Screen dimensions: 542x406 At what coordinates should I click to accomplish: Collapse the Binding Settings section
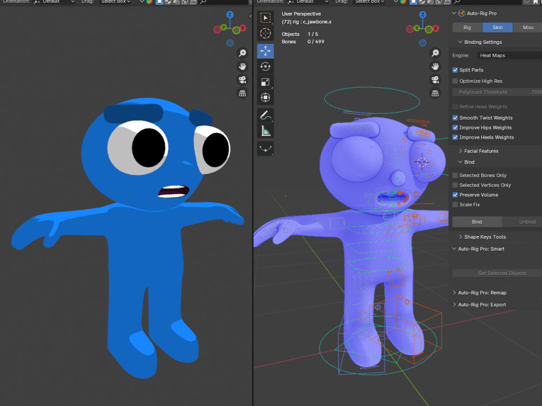[x=460, y=42]
